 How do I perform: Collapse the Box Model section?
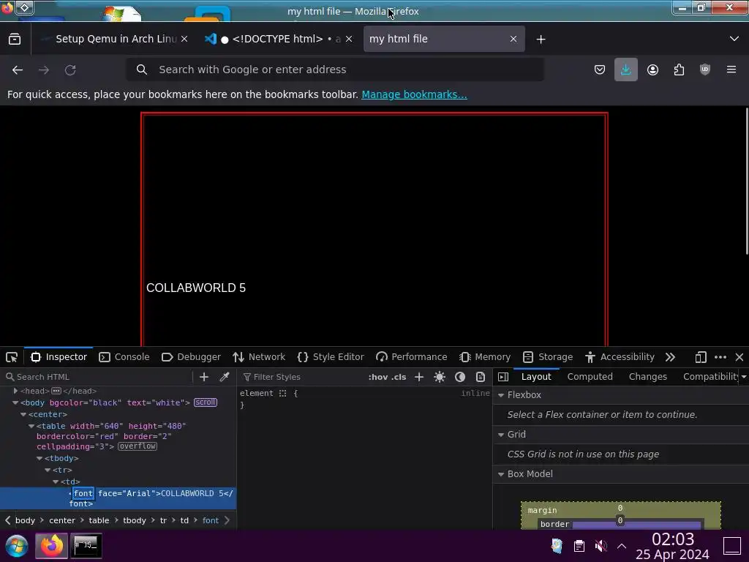[501, 474]
